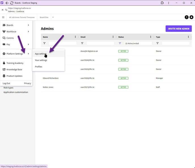Screen dimensions: 195x168
Task: Switch to the Board One tab
Action: point(44,17)
